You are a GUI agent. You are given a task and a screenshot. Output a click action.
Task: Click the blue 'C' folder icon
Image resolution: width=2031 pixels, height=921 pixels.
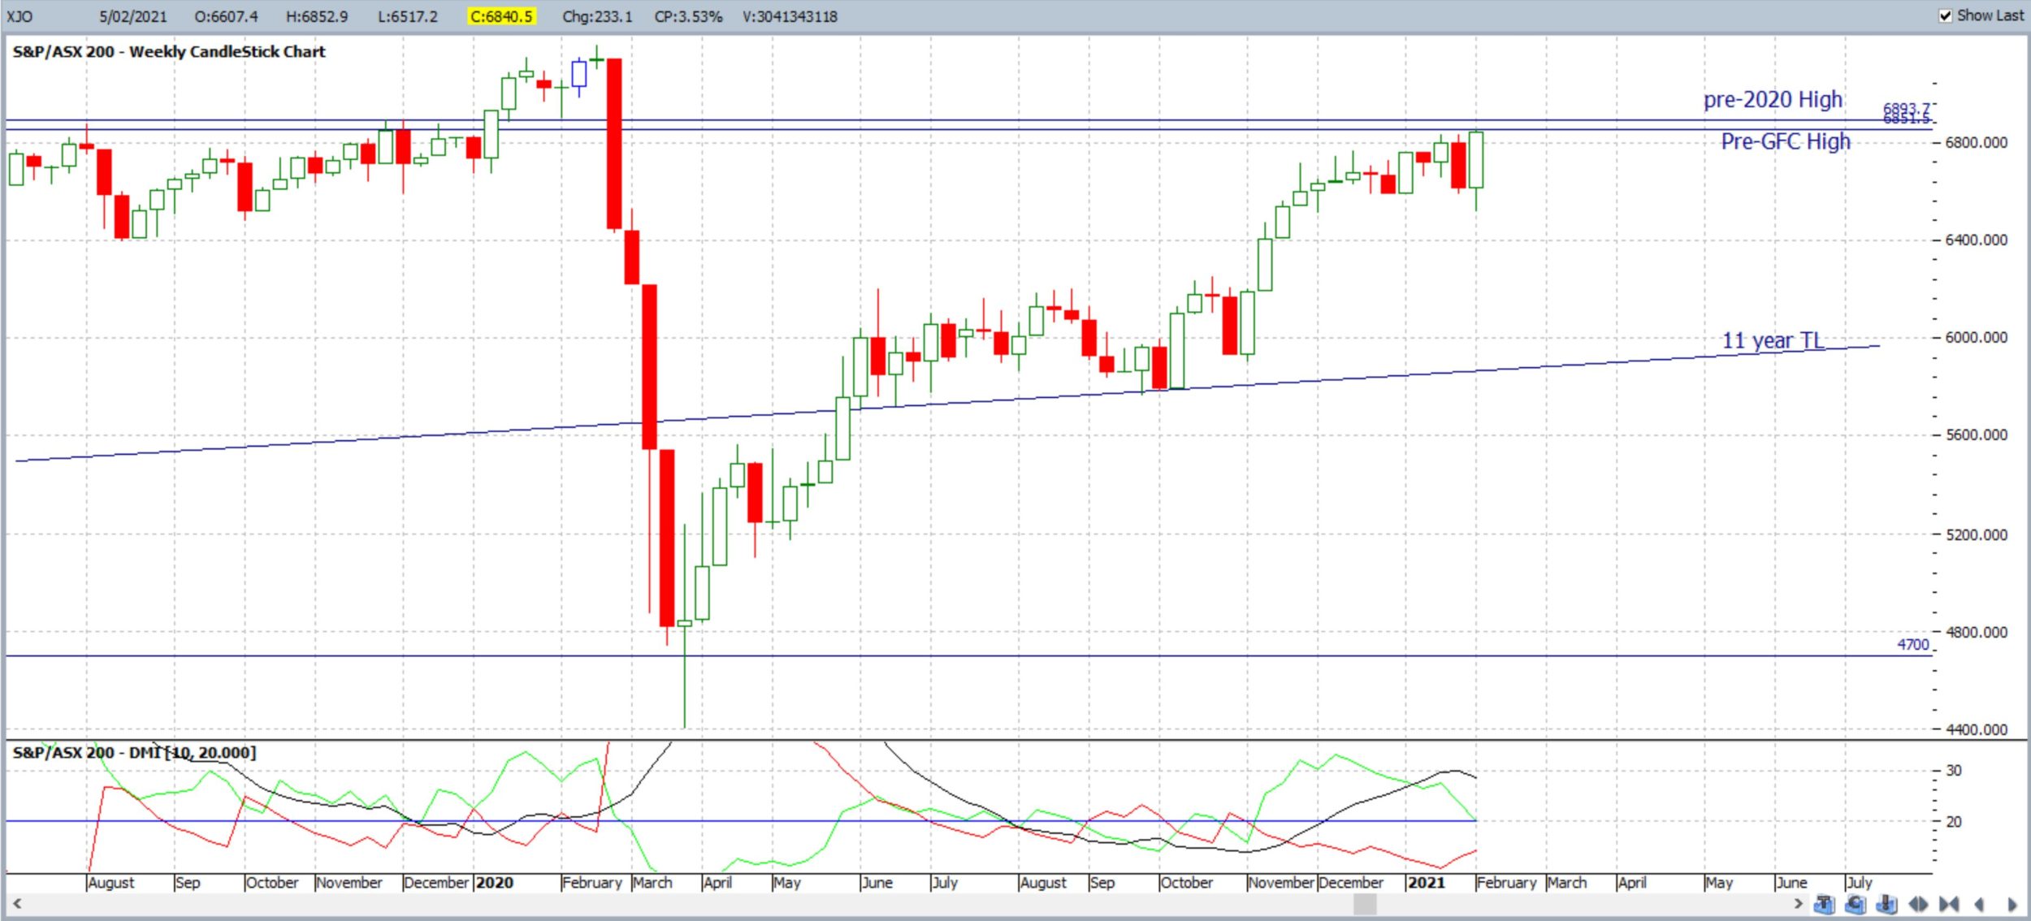coord(1856,904)
